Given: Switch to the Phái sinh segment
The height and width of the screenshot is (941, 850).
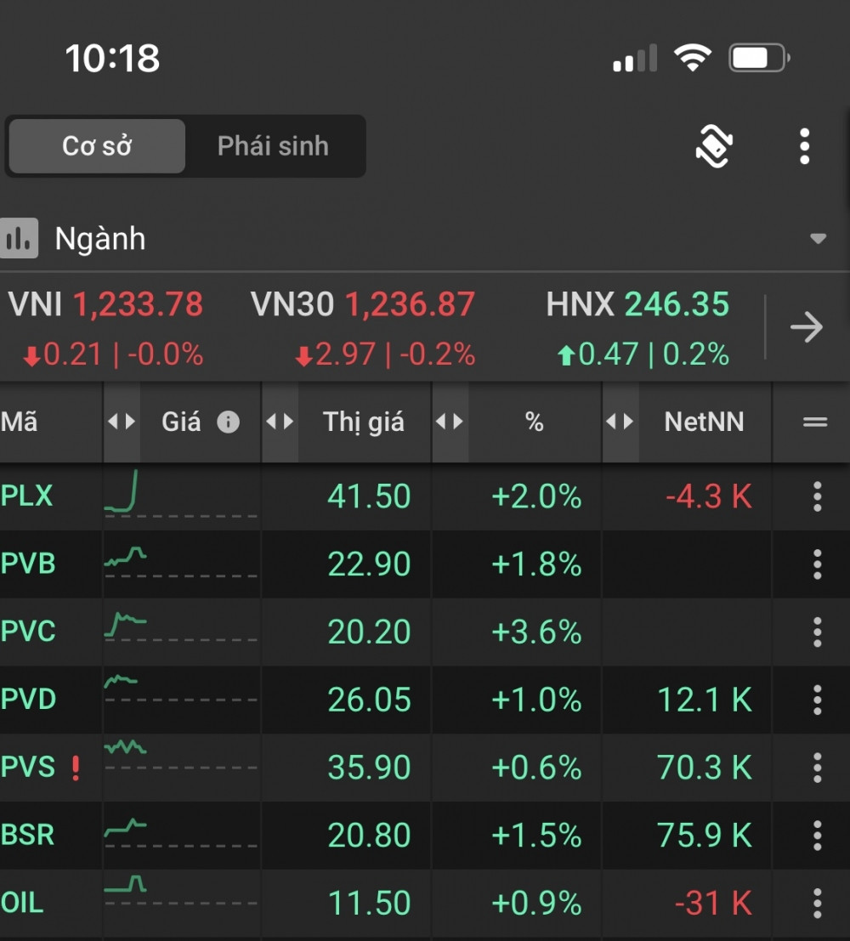Looking at the screenshot, I should click(x=273, y=146).
